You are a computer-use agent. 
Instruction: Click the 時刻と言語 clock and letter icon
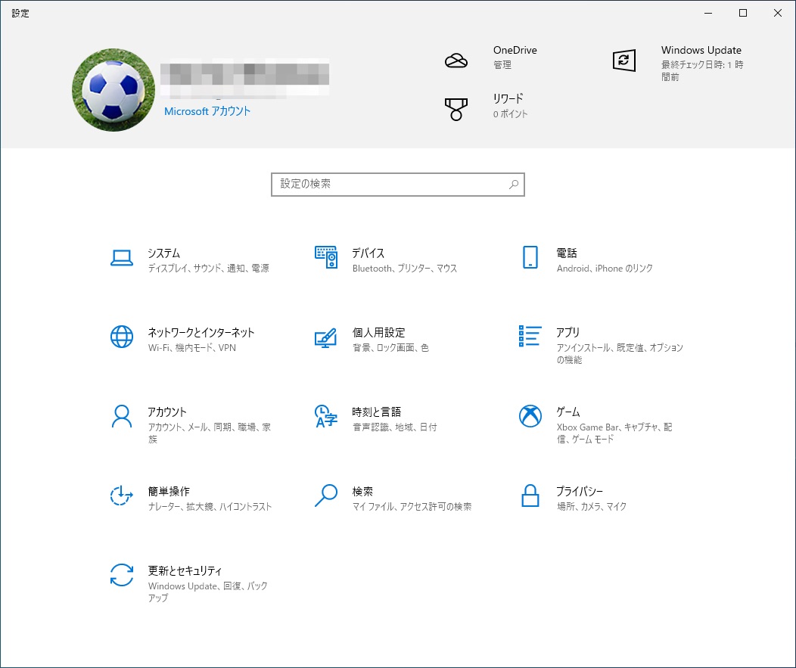click(326, 416)
